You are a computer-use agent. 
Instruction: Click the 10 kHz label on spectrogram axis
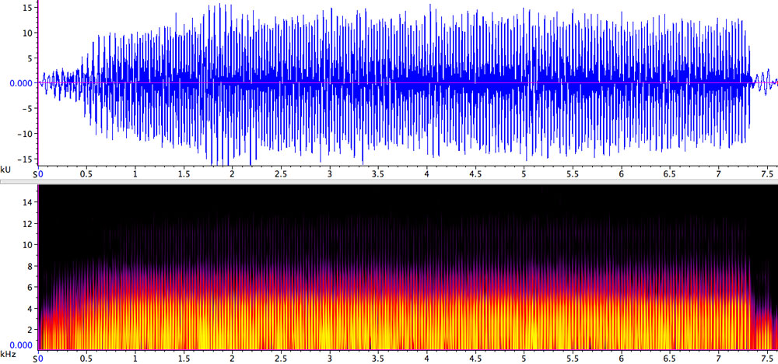pyautogui.click(x=27, y=245)
